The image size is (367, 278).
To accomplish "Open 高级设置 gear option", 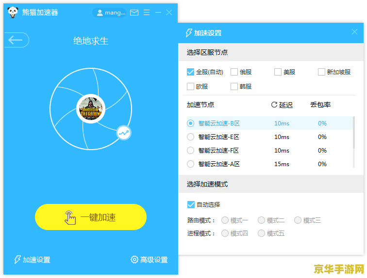I will tap(149, 260).
